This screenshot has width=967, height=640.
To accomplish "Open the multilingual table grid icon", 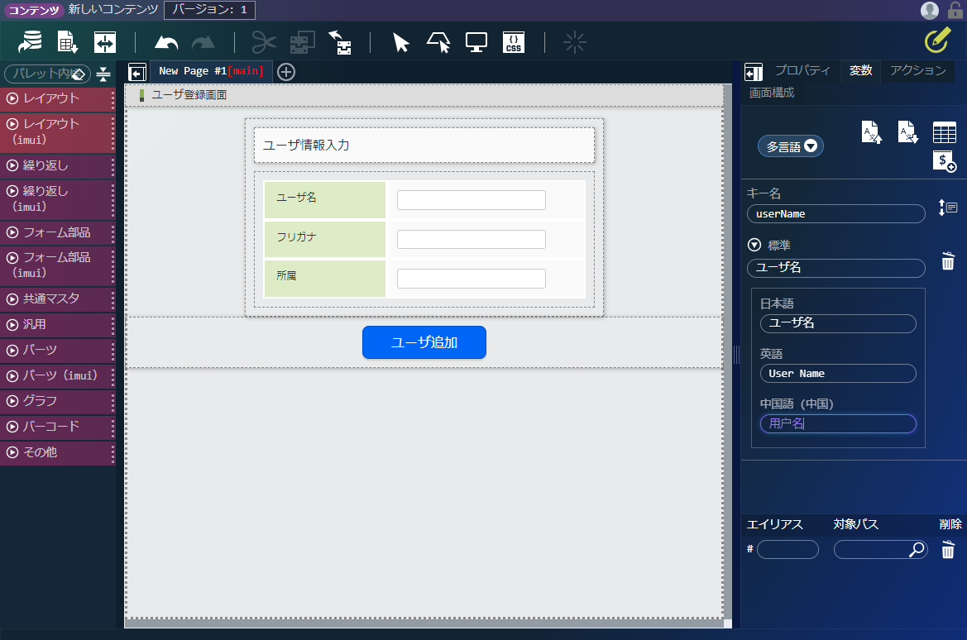I will click(x=944, y=132).
